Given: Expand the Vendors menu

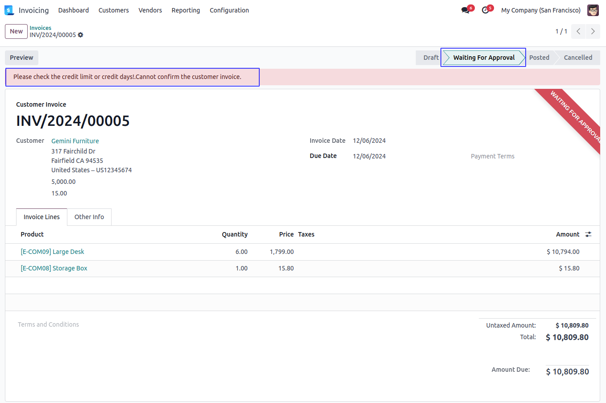Looking at the screenshot, I should tap(150, 10).
